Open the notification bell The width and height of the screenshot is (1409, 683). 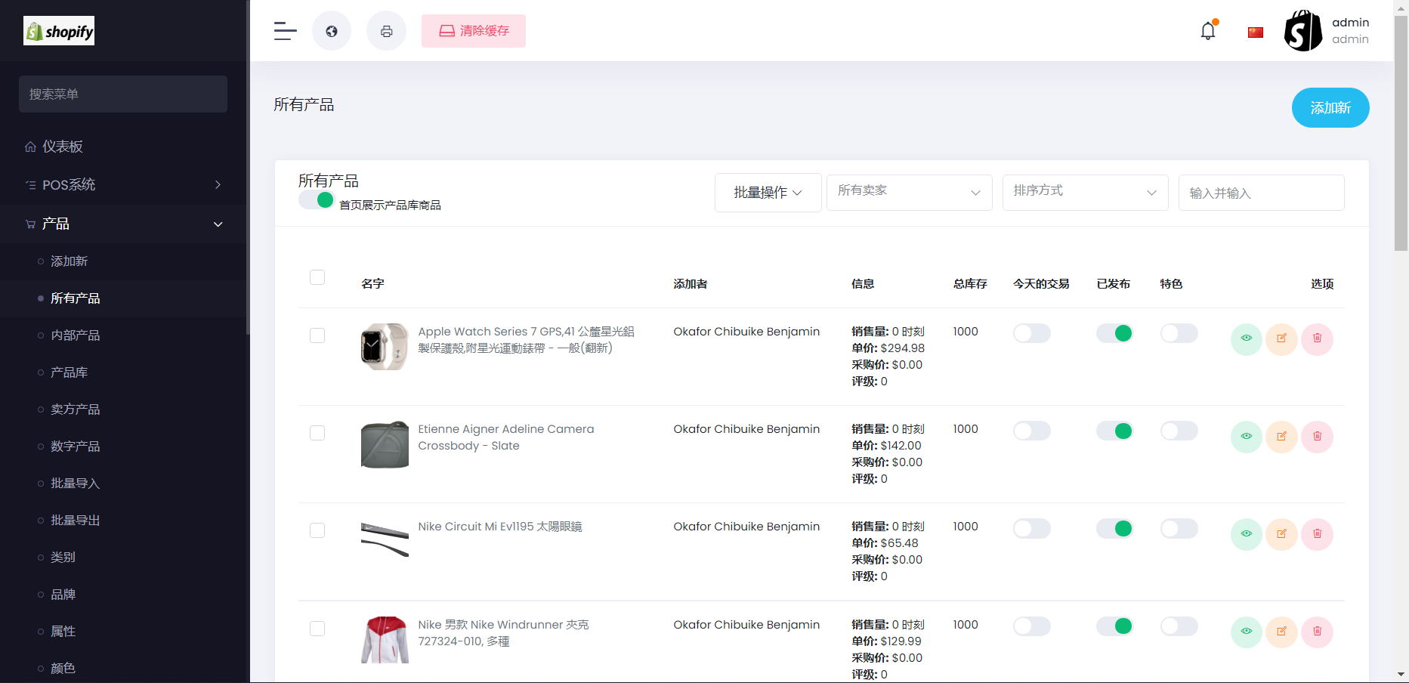click(1208, 31)
